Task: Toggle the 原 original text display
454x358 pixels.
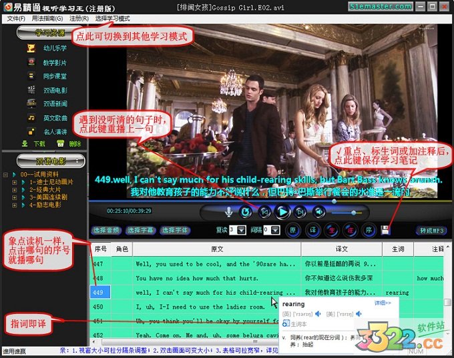Action: pyautogui.click(x=293, y=230)
